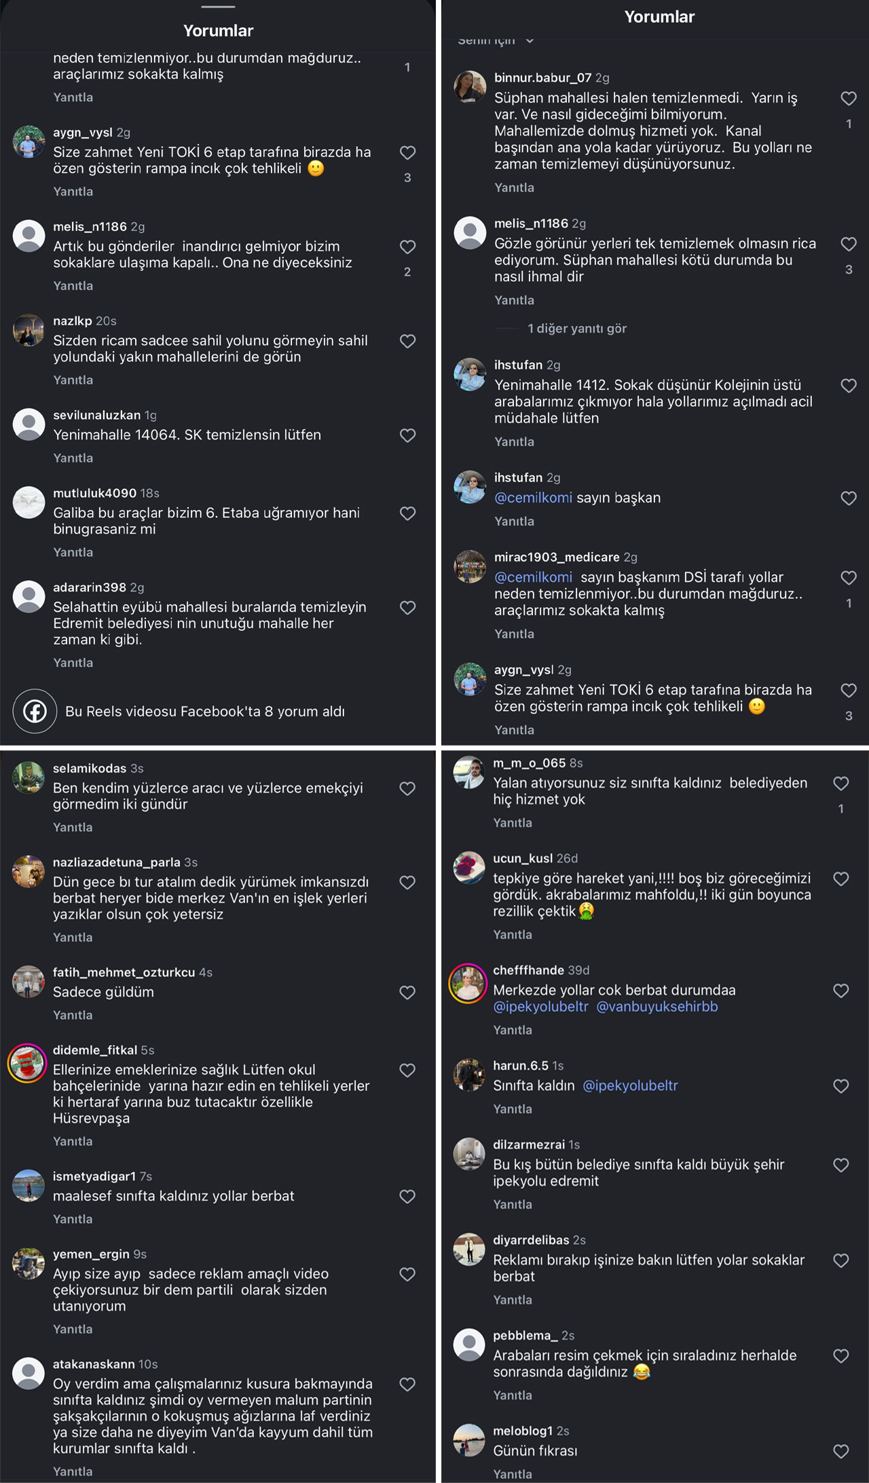Click the Facebook icon beside Reels notice
Viewport: 869px width, 1483px height.
[35, 711]
